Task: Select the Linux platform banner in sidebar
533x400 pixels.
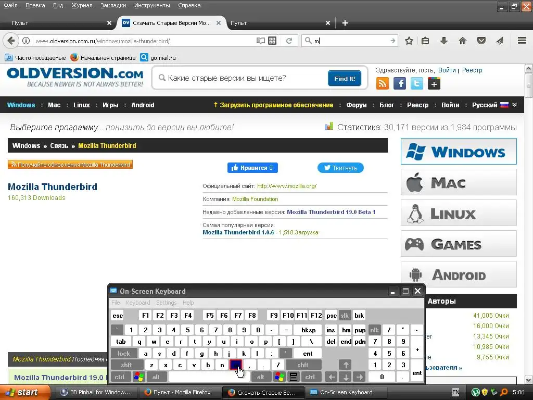Action: pyautogui.click(x=459, y=213)
